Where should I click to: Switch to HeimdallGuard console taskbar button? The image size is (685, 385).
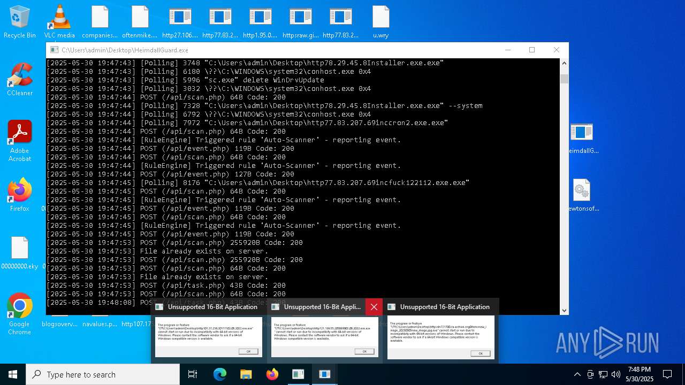(298, 374)
